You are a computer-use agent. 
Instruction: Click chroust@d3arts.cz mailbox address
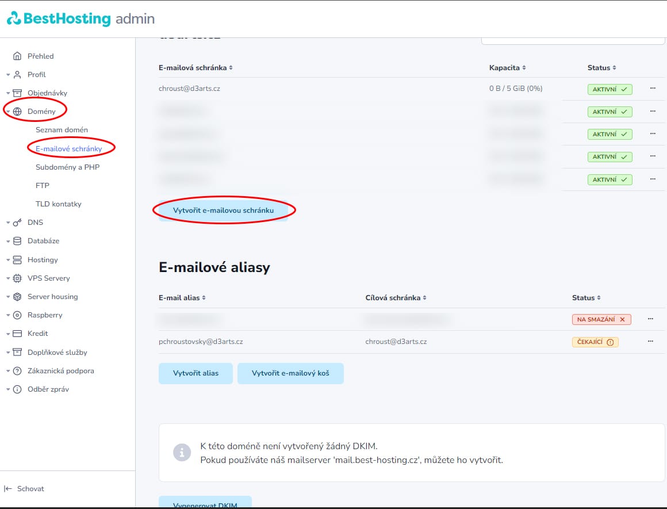pos(189,89)
